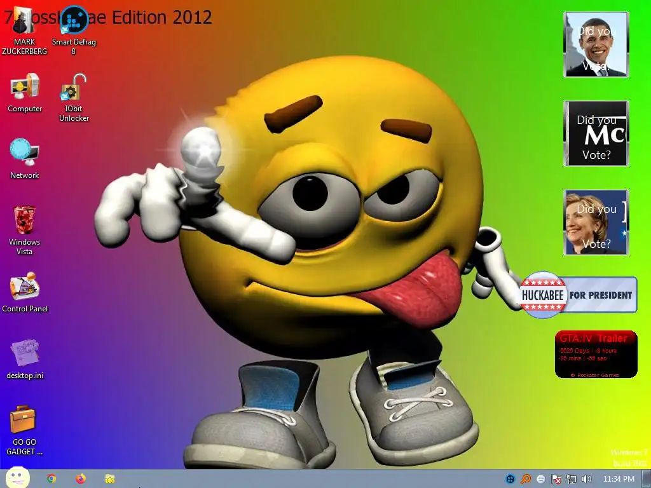Open Control Panel desktop icon

[25, 292]
